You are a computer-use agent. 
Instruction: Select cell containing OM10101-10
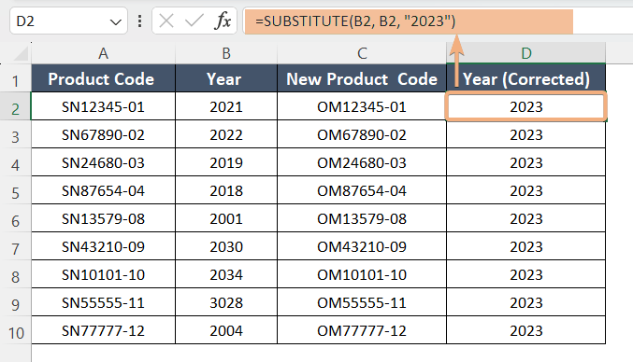pos(362,274)
